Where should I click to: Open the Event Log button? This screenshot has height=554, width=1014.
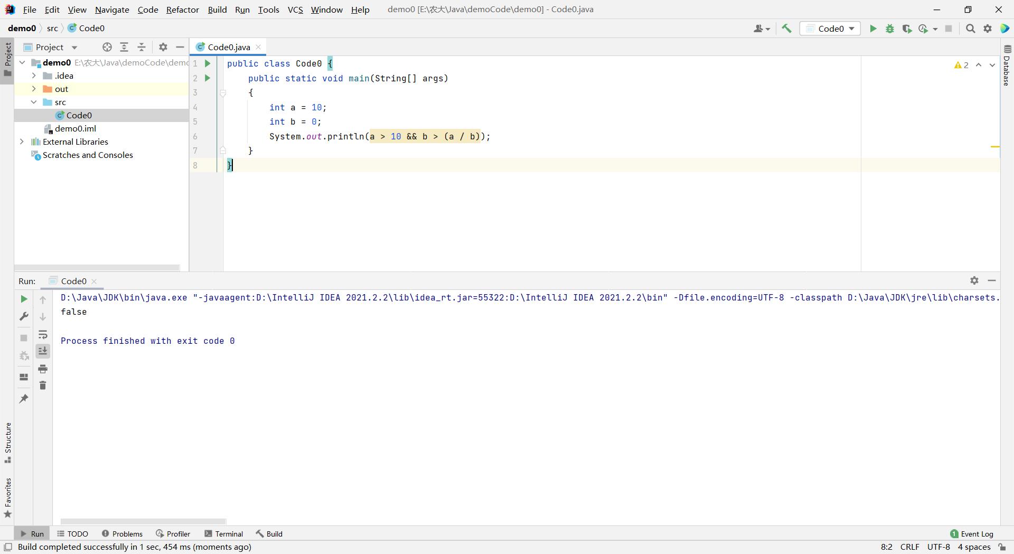pyautogui.click(x=972, y=534)
